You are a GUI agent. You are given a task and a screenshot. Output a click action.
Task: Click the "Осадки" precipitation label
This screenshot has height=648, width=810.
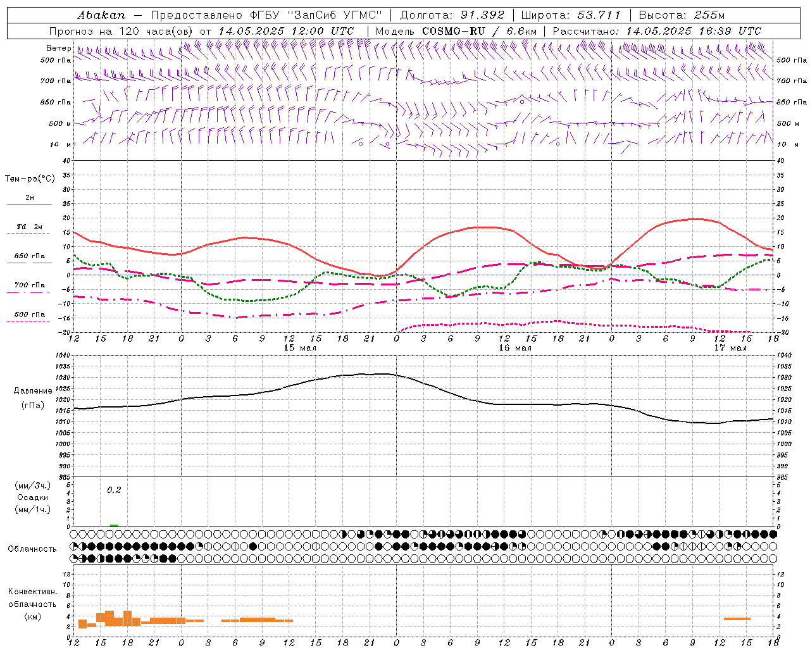33,497
